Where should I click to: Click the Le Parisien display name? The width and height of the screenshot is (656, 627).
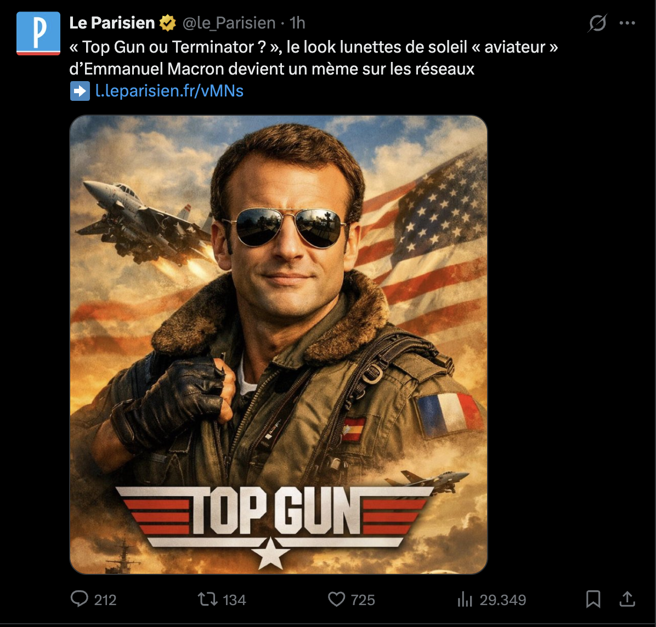(112, 23)
